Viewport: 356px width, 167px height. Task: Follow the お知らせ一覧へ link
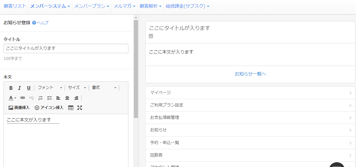(250, 74)
